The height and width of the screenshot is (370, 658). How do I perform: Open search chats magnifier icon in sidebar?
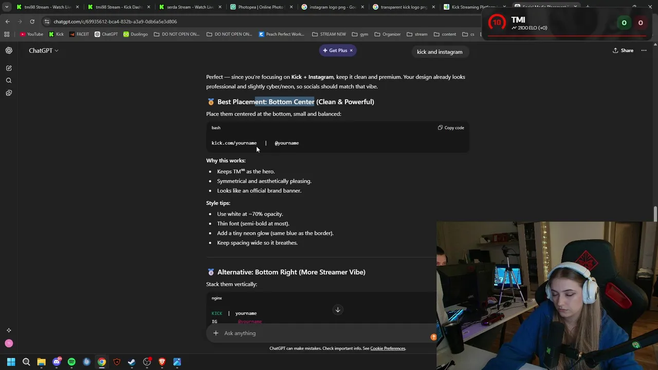point(9,80)
